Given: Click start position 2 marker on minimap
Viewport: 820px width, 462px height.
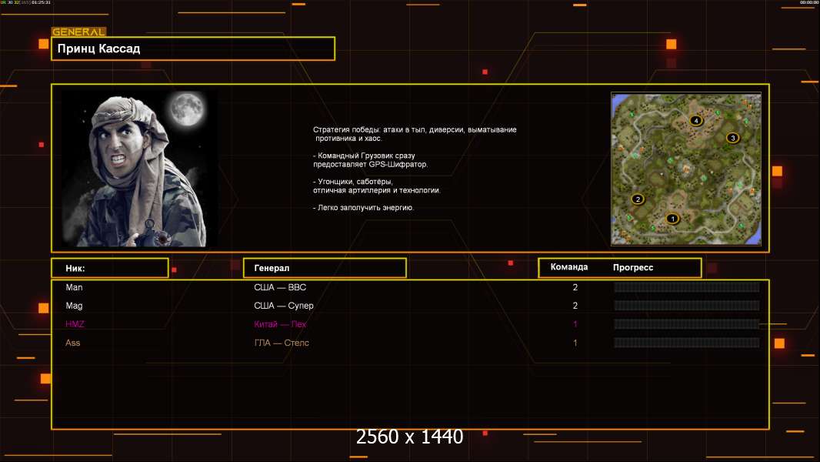Looking at the screenshot, I should (637, 199).
